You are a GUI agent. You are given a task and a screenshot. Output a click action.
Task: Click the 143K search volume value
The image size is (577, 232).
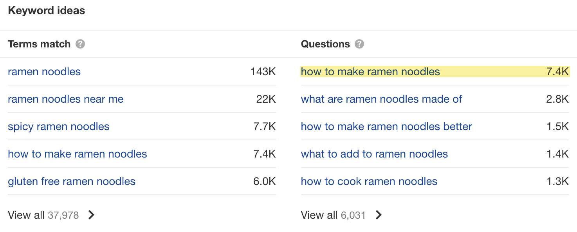(x=263, y=72)
